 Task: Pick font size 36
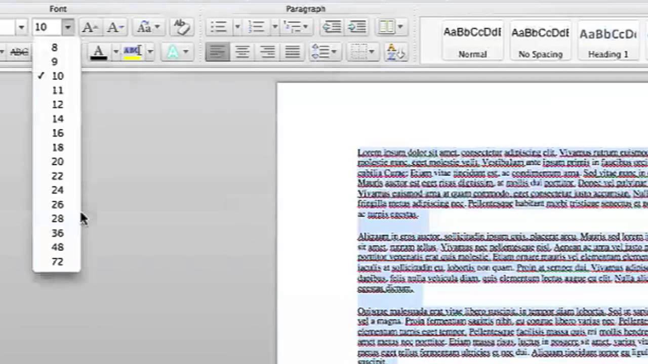[57, 233]
